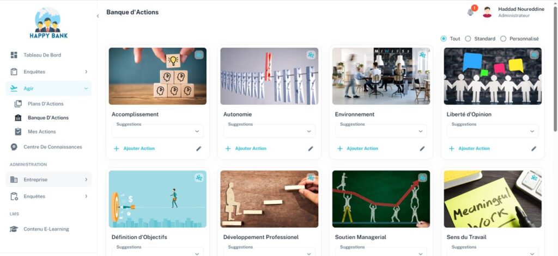The image size is (558, 256).
Task: Click the pencil edit icon on Accomplissement card
Action: (x=198, y=148)
